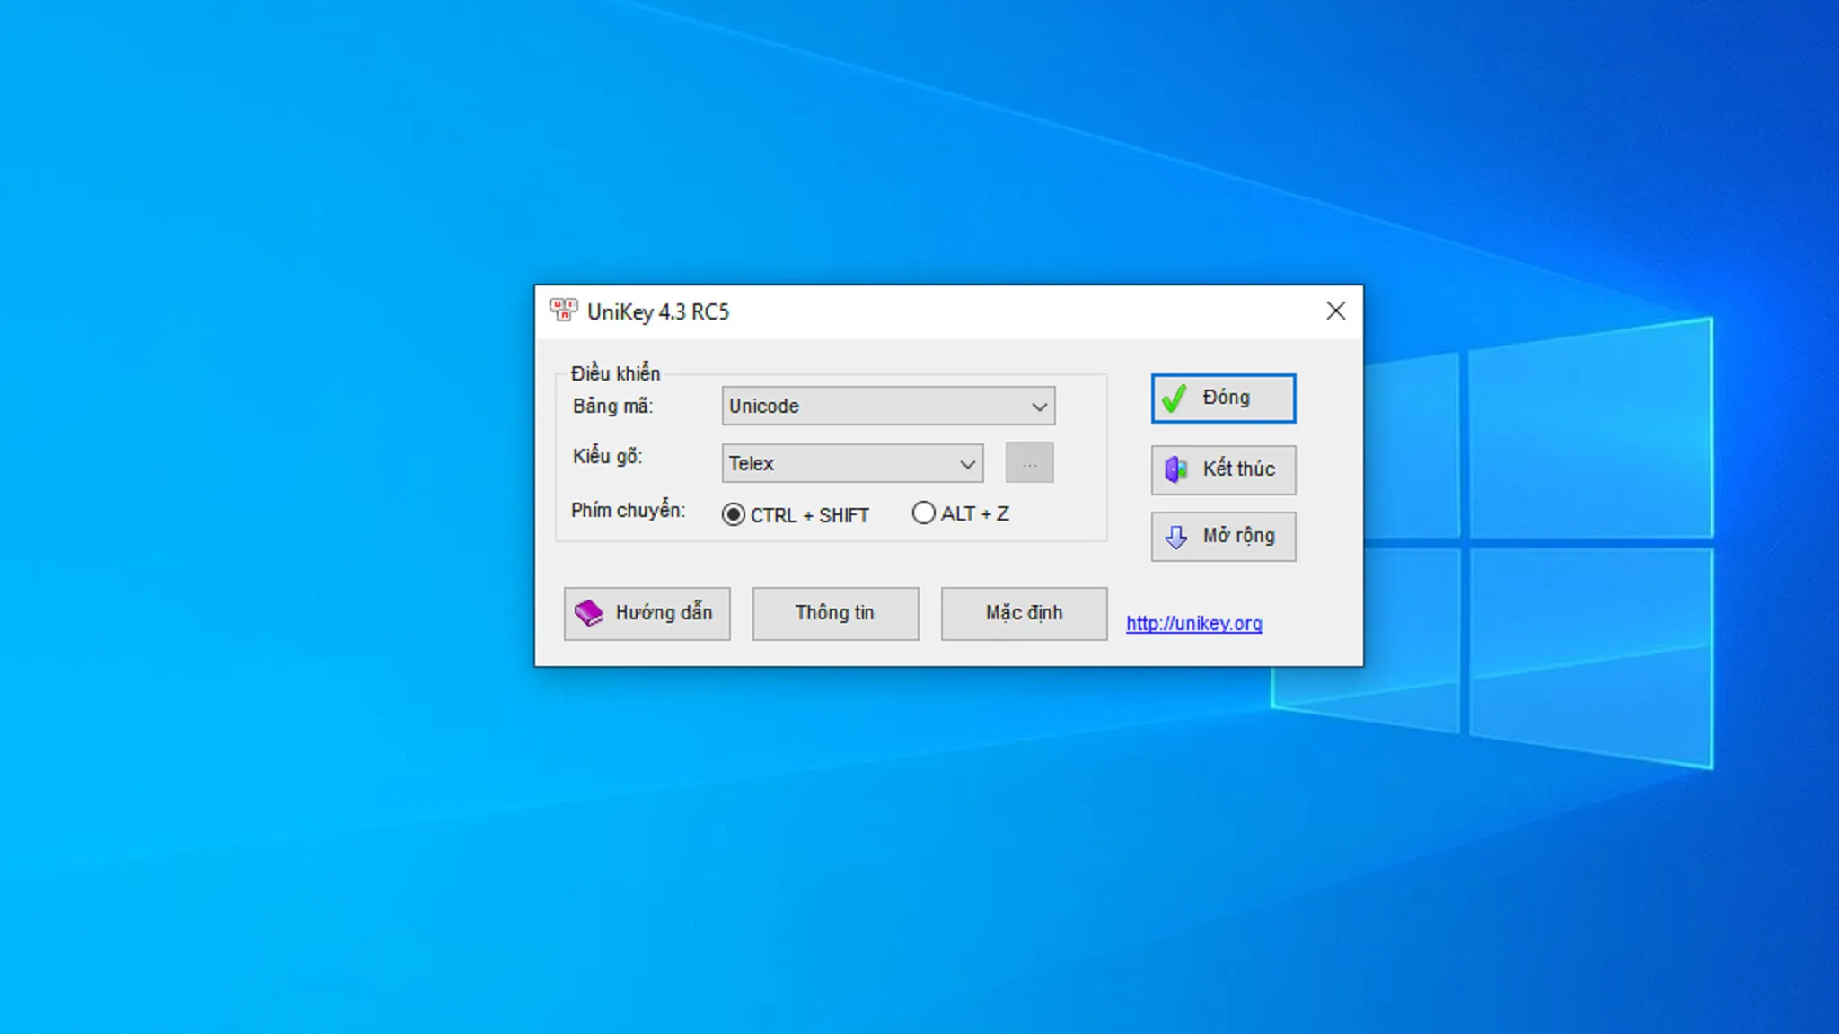The image size is (1839, 1034).
Task: Select the CTRL + SHIFT radio button
Action: coord(734,513)
